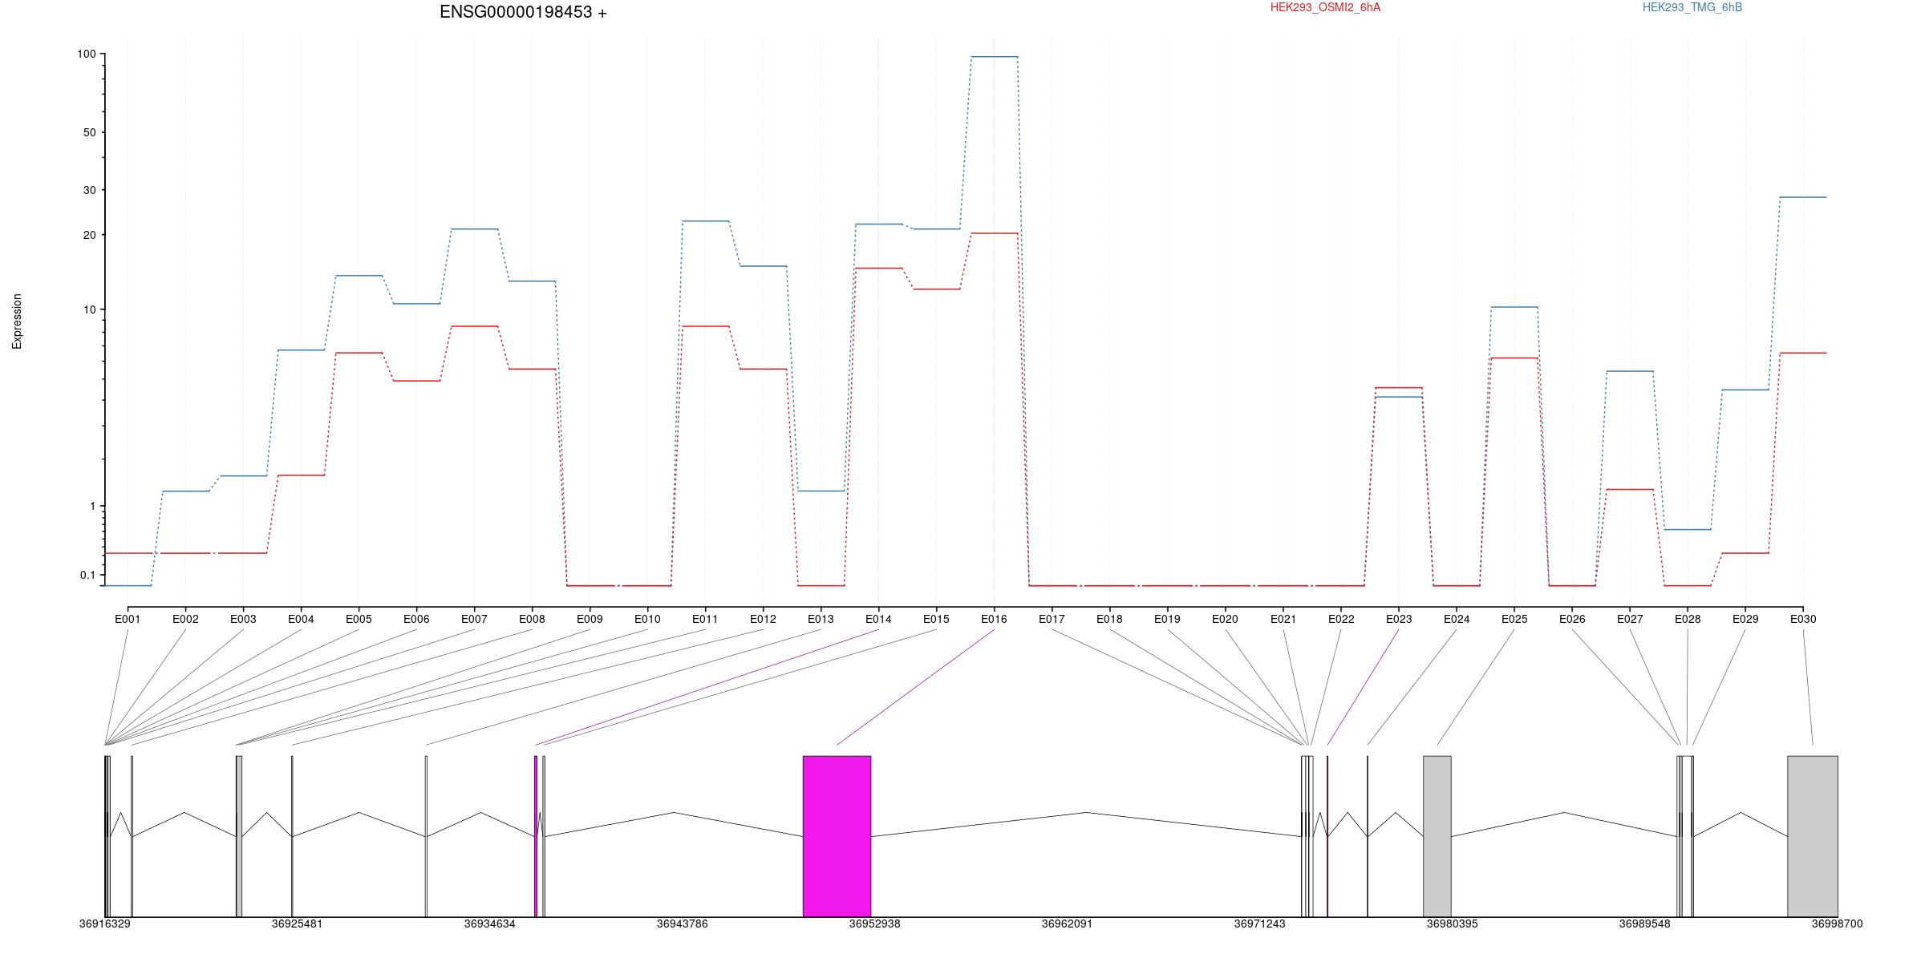Select exon label E018
This screenshot has height=962, width=1925.
click(1109, 619)
